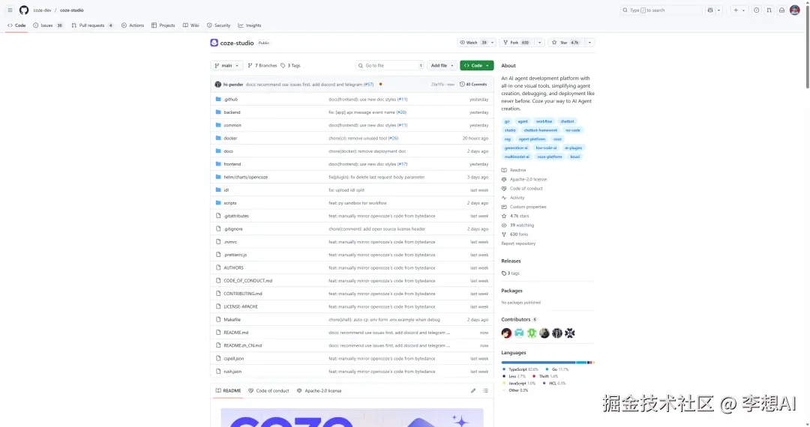Open the last contributor avatar
The height and width of the screenshot is (427, 810).
[x=569, y=333]
